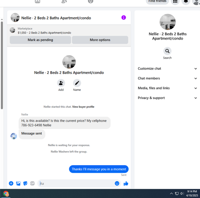Click the Nellie Washere left the group text

69,152
